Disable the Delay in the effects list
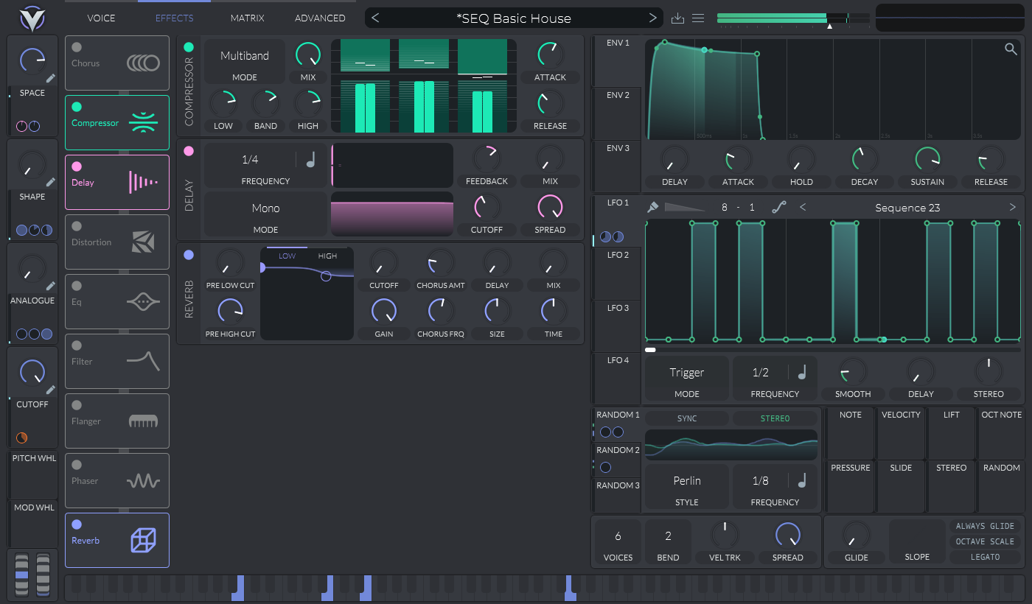 [77, 166]
